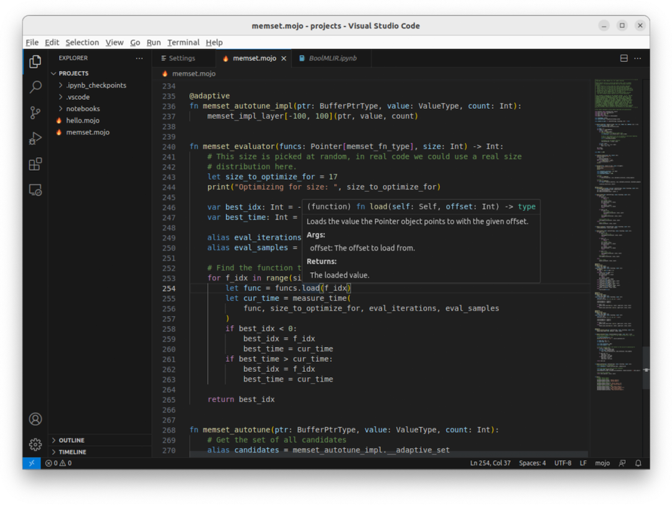Open the Source Control view
This screenshot has width=672, height=508.
[35, 113]
